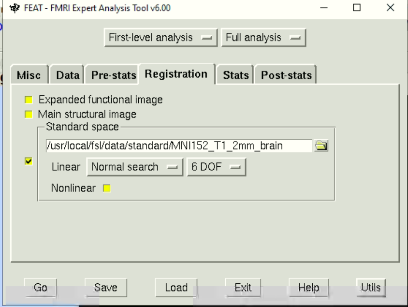Click the Load button
This screenshot has width=408, height=307.
(176, 288)
